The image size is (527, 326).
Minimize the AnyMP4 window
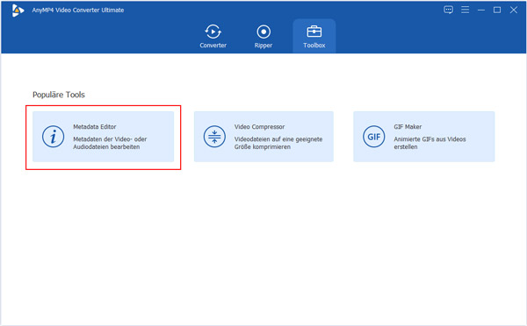pos(481,10)
